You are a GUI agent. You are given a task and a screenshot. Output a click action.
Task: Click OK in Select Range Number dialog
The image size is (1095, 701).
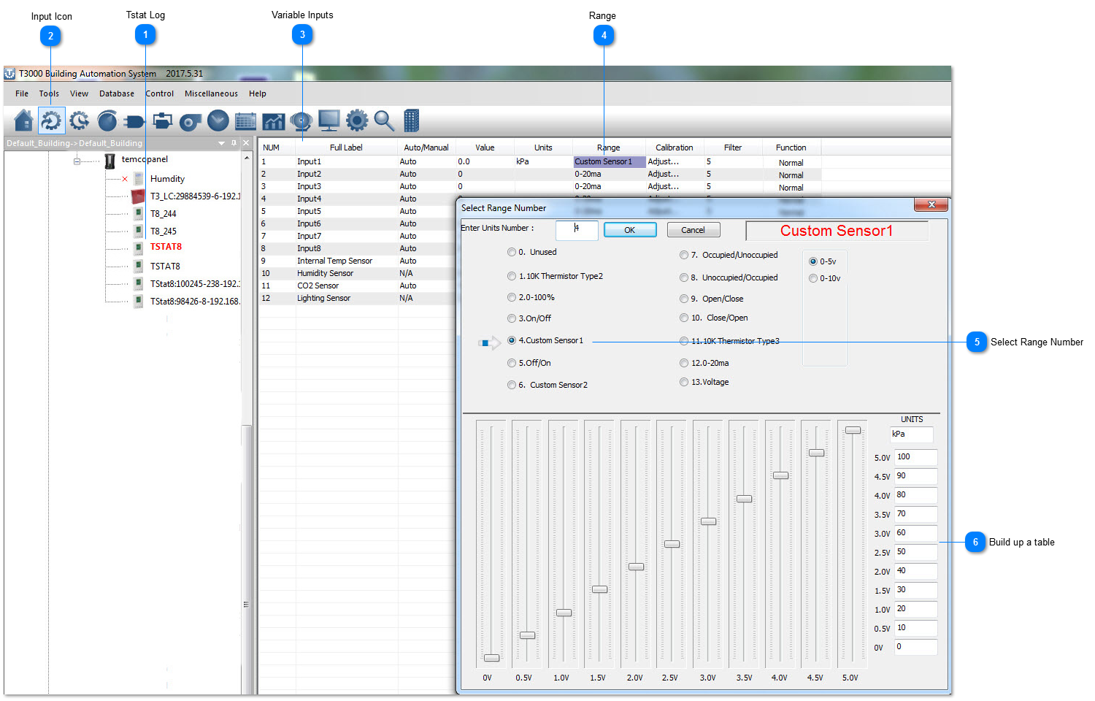point(630,230)
